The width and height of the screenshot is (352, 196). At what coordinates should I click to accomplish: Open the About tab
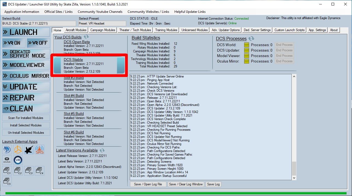(x=334, y=30)
